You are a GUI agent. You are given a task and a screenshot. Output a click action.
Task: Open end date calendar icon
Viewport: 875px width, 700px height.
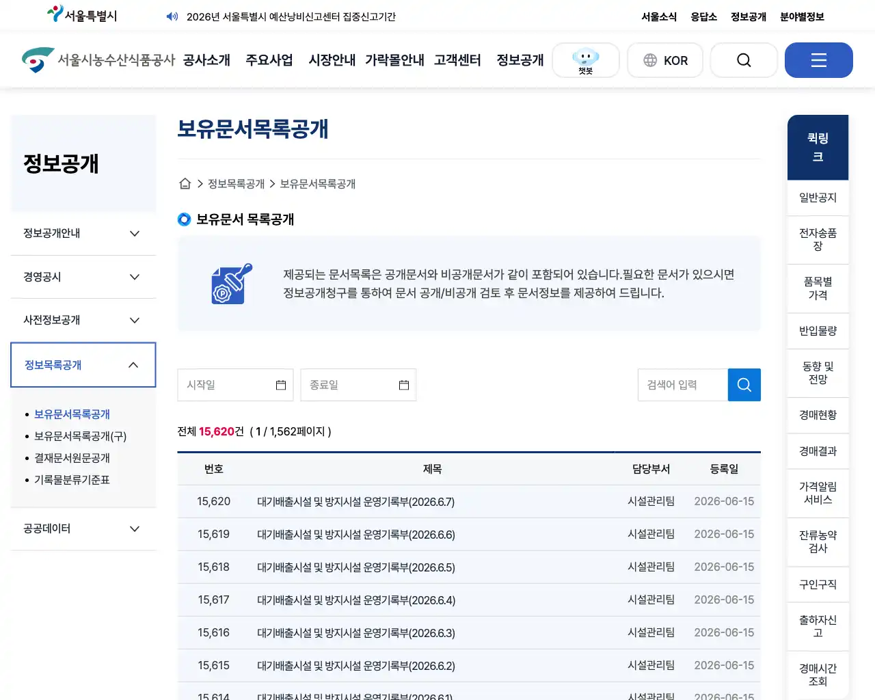pos(404,385)
